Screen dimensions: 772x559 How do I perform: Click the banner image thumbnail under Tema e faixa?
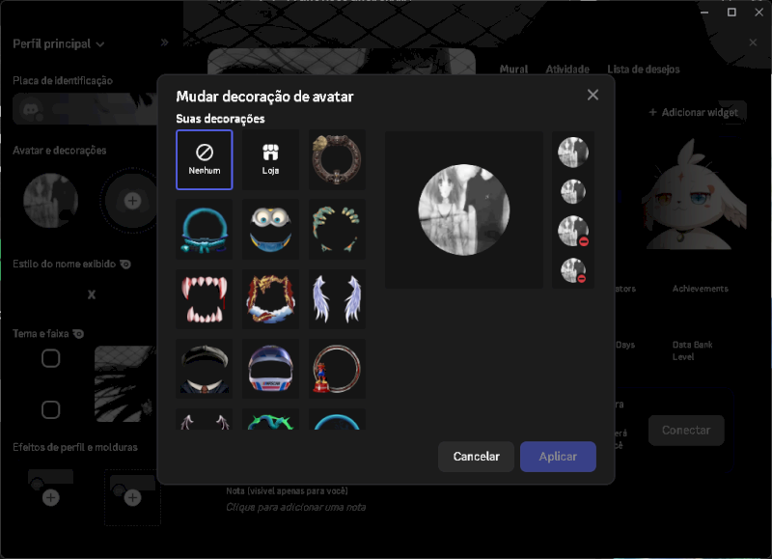tap(125, 383)
